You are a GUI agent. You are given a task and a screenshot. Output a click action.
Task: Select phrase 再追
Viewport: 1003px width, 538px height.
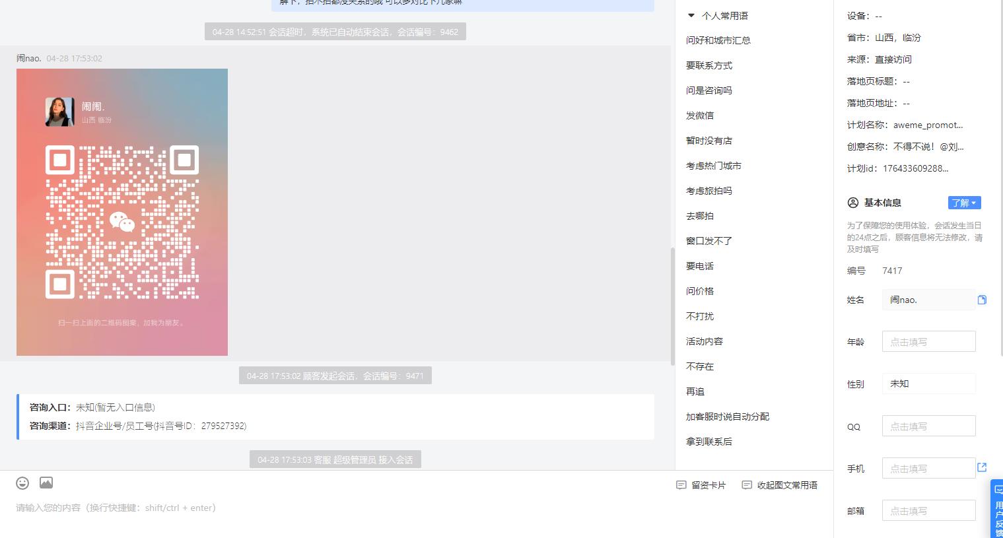click(x=695, y=391)
